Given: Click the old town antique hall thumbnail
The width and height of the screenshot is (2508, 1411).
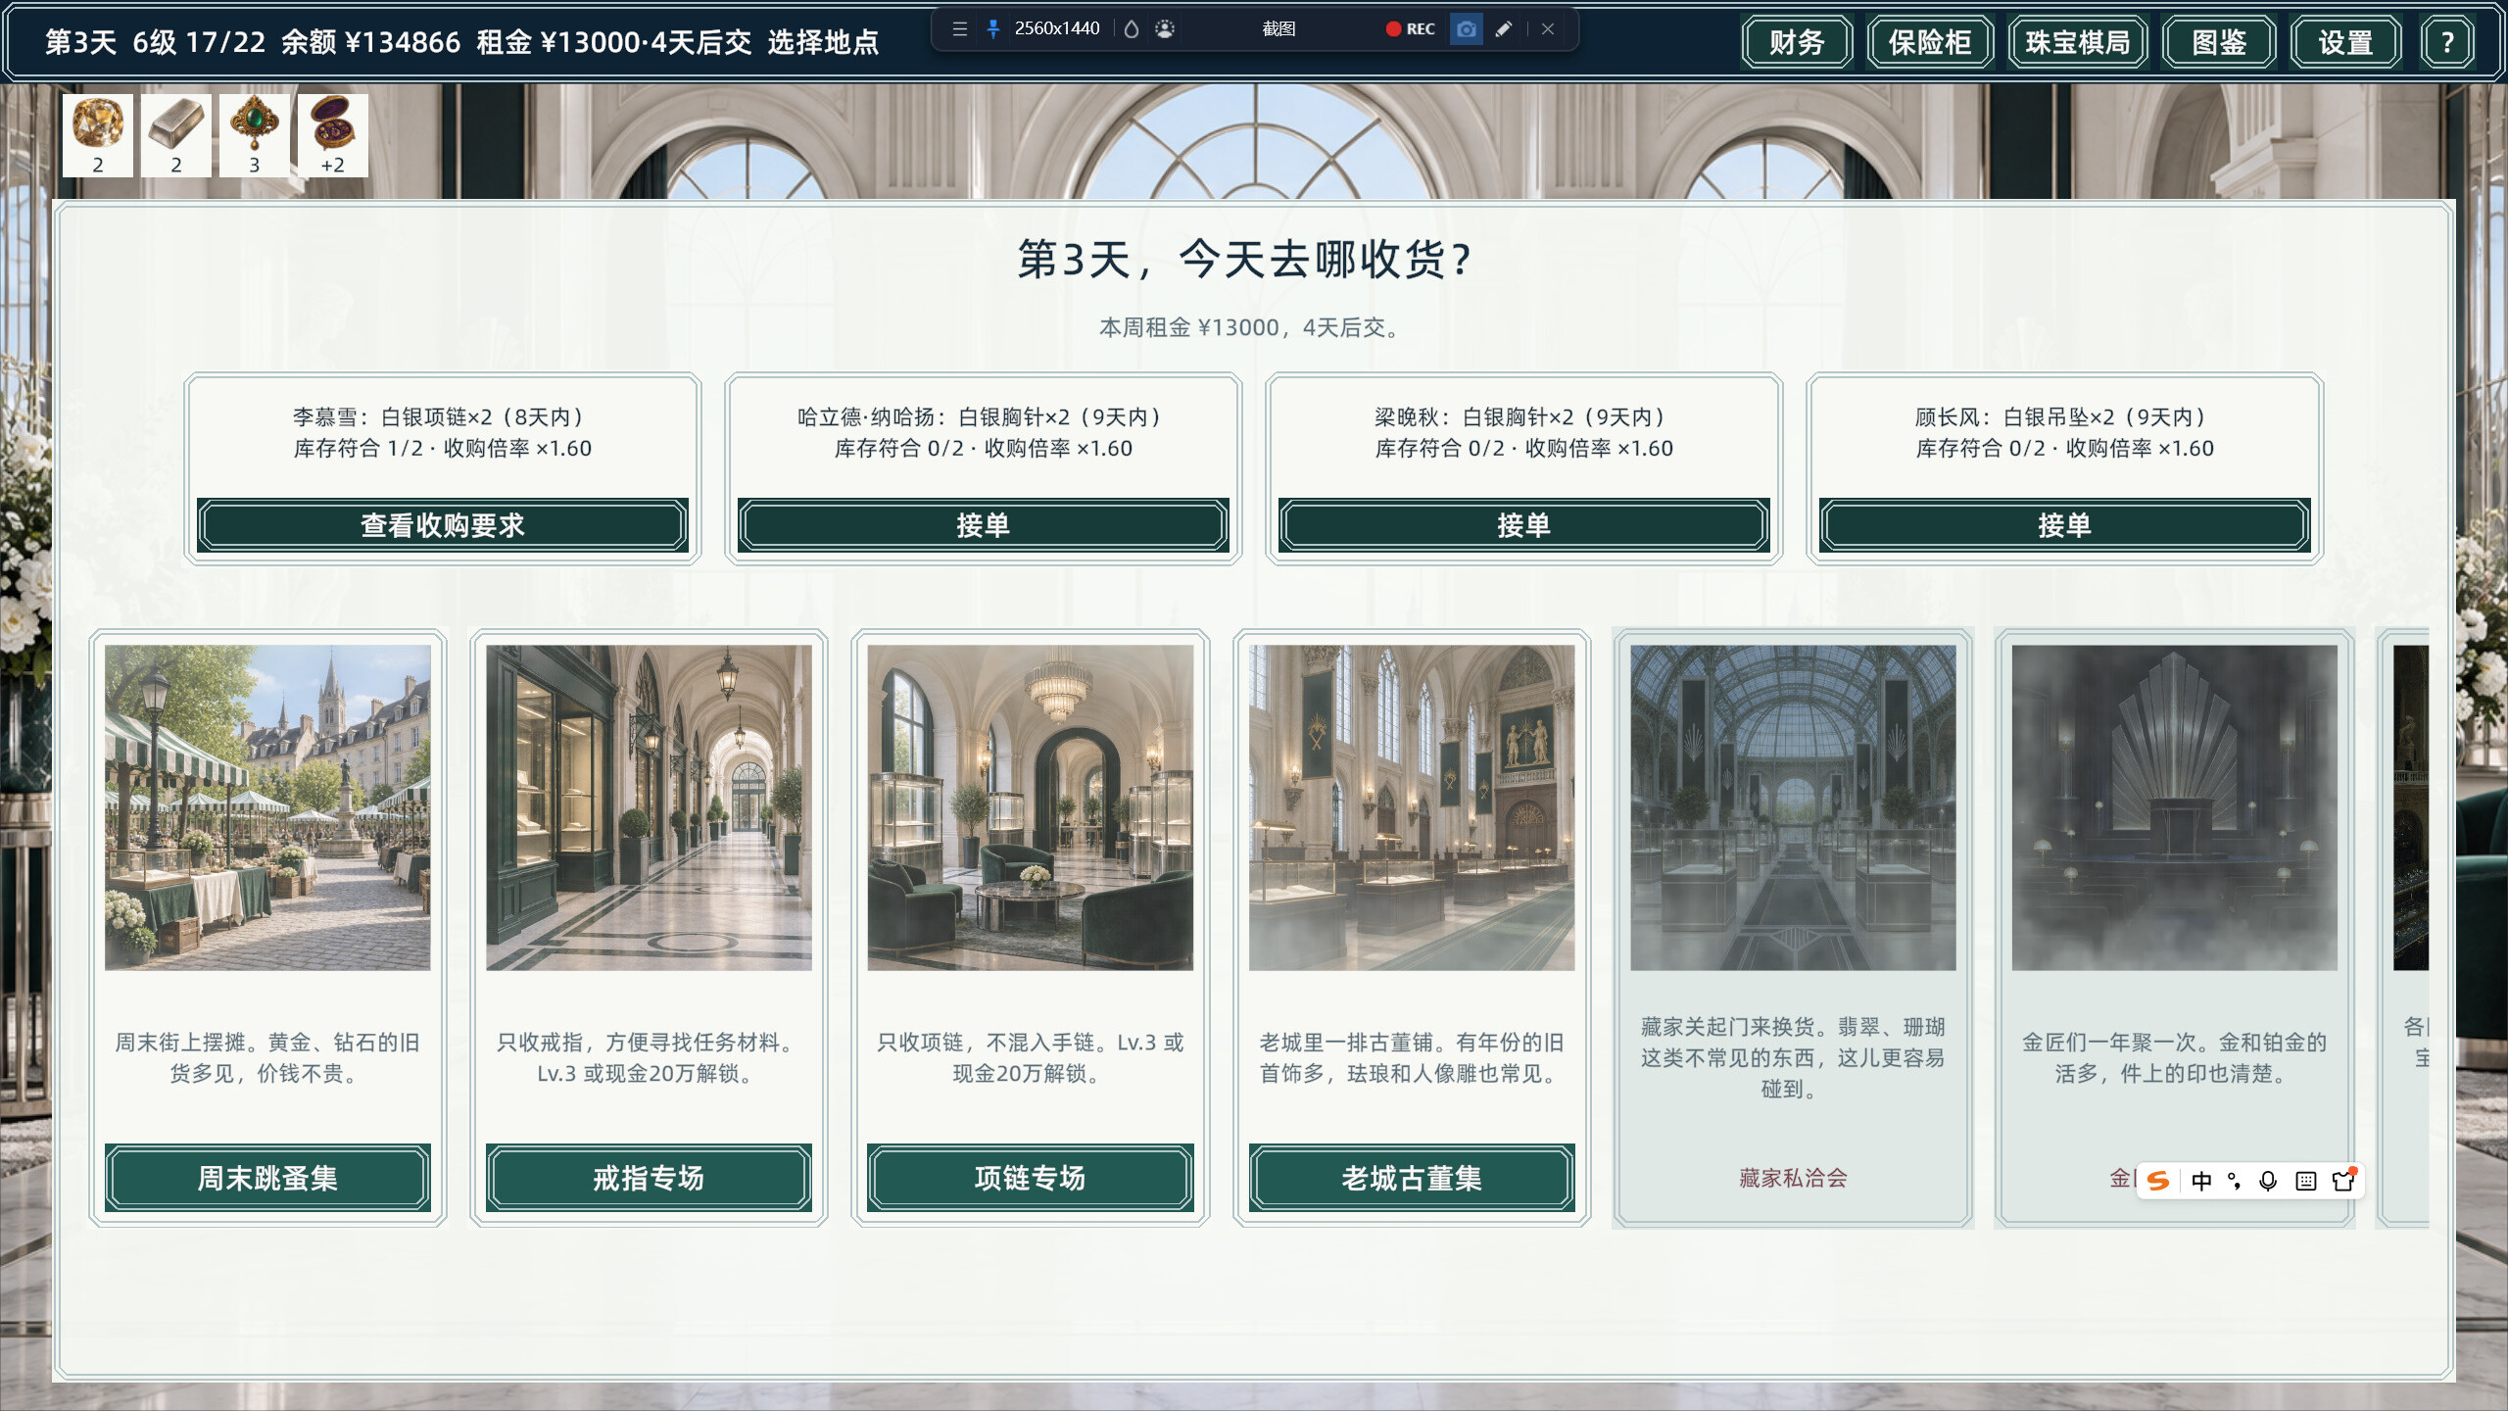Looking at the screenshot, I should pyautogui.click(x=1412, y=807).
